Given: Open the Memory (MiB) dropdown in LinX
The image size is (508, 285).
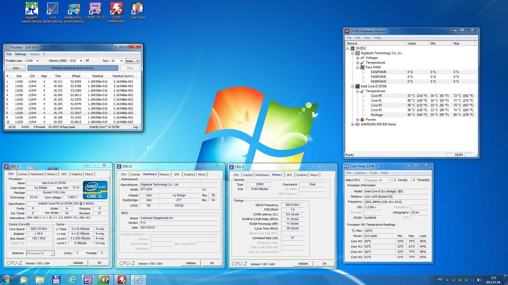Looking at the screenshot, I should point(81,61).
